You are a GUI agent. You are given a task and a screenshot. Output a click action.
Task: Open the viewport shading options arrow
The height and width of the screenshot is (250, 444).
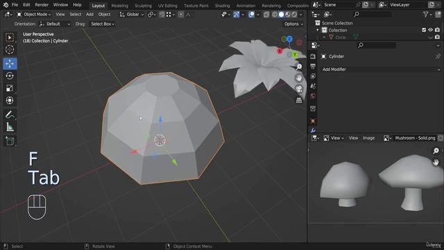[x=300, y=15]
